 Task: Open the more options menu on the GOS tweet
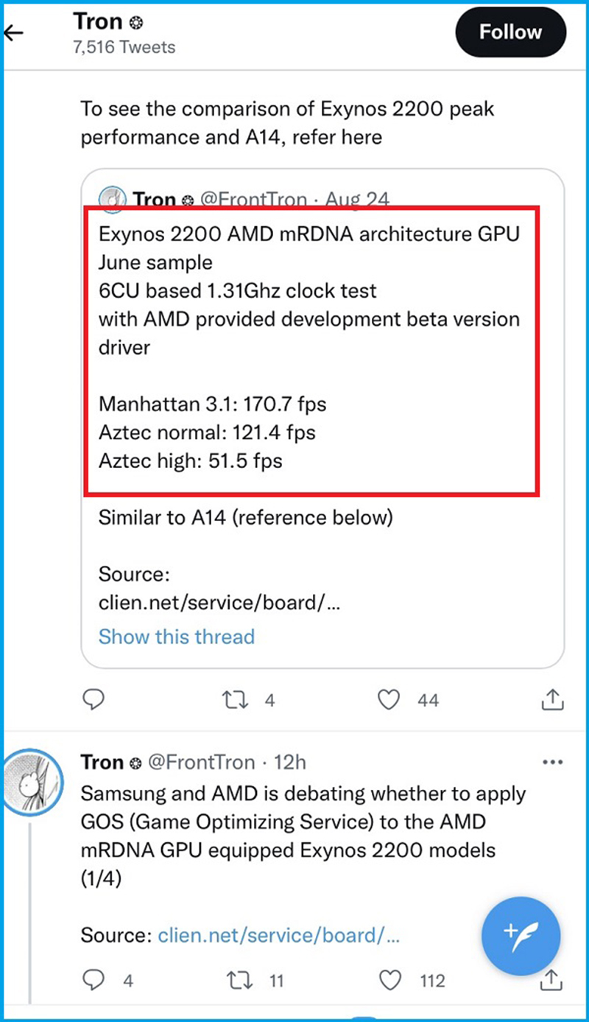pyautogui.click(x=553, y=762)
